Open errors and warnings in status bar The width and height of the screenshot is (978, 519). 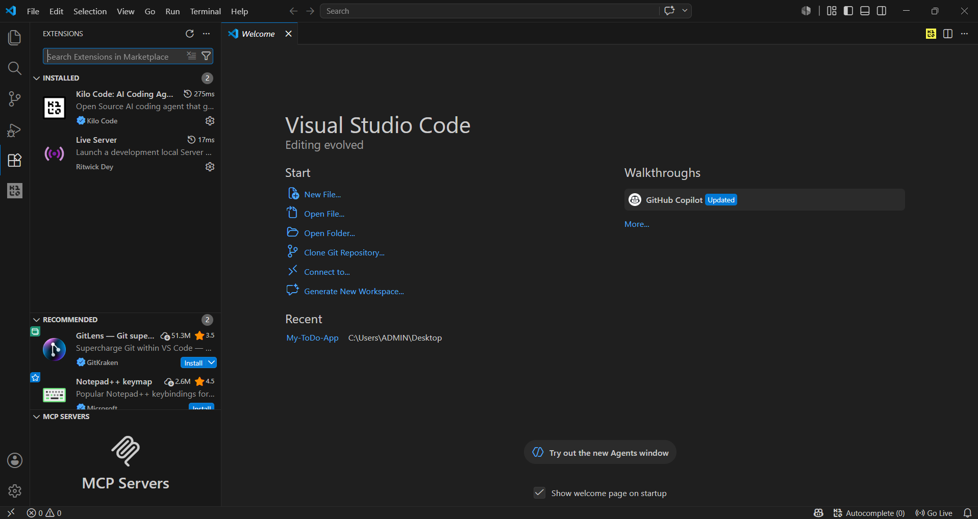[44, 513]
